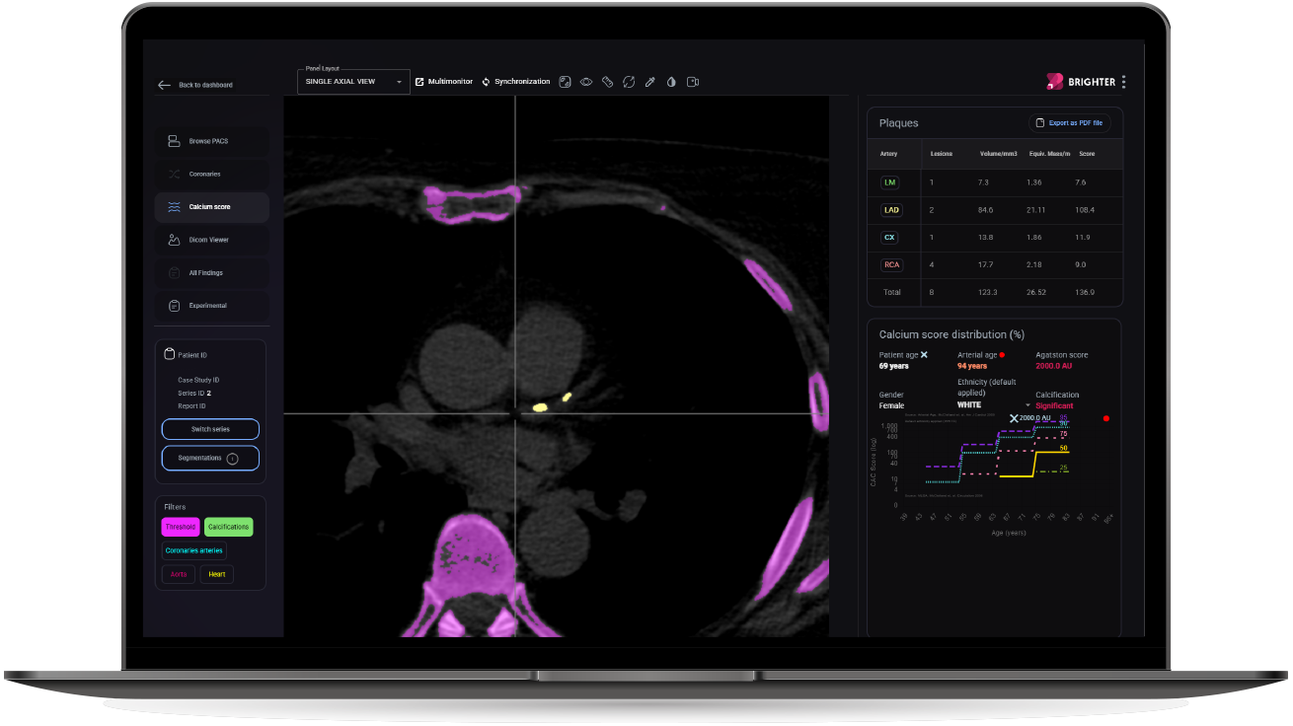1293x726 pixels.
Task: Click the Switch series button
Action: click(210, 429)
